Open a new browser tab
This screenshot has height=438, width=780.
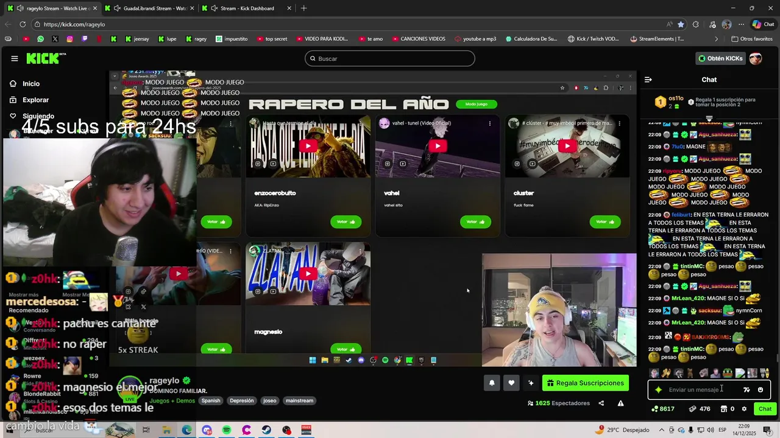[x=303, y=9]
